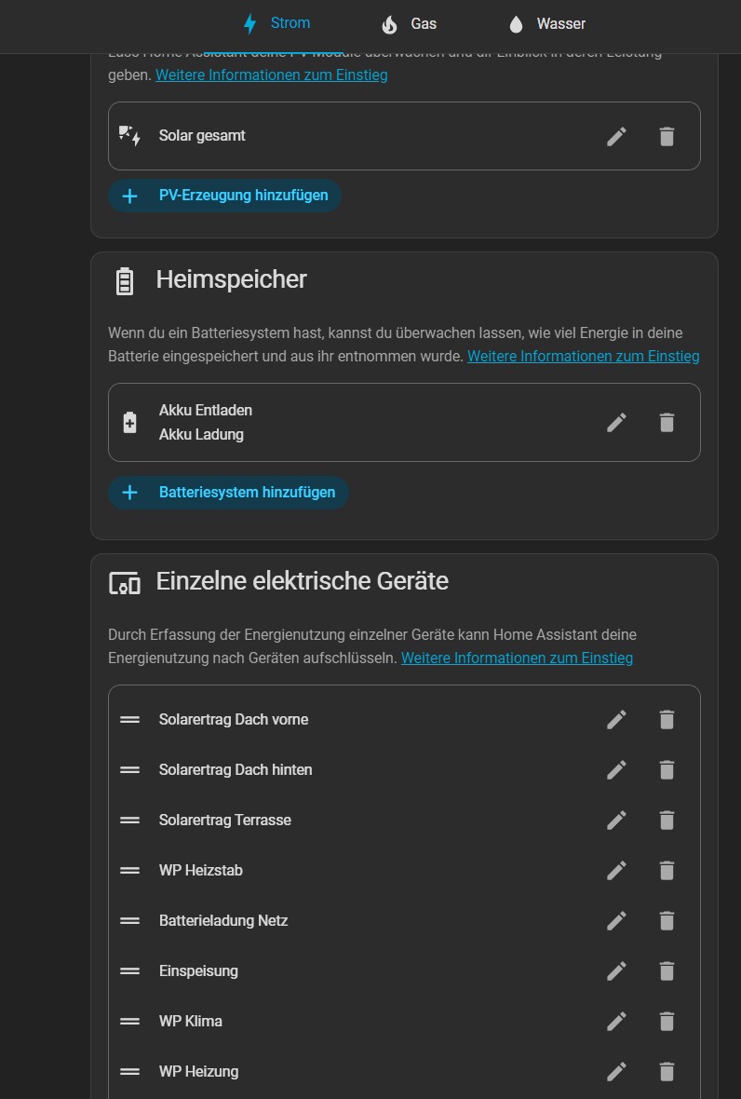The width and height of the screenshot is (741, 1099).
Task: Grab drag handle of Solarertrag Terrasse
Action: [129, 820]
